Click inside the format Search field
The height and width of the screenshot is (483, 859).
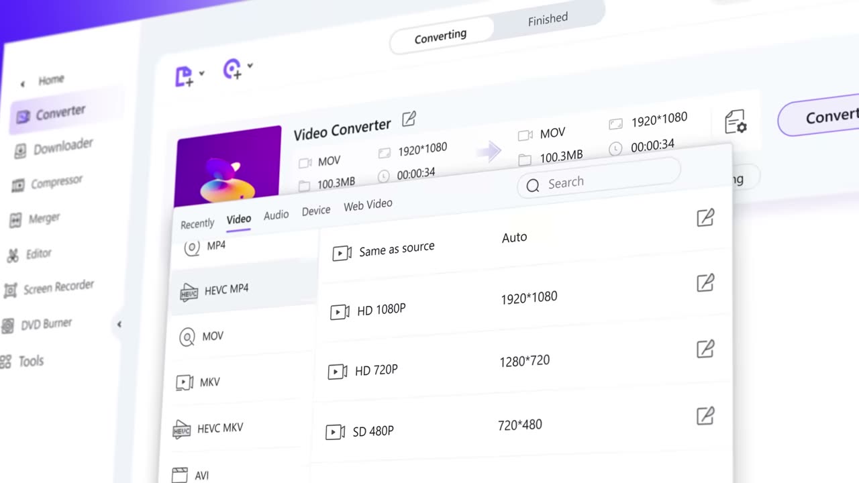(x=599, y=178)
